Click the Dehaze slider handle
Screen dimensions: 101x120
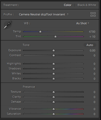click(x=54, y=102)
